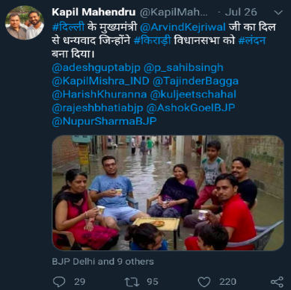Tap the share icon
291x290 pixels.
[x=277, y=282]
